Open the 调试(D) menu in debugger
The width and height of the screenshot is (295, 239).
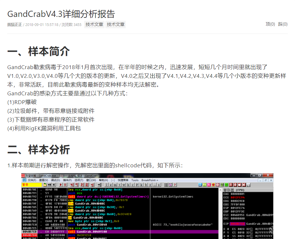click(x=55, y=180)
